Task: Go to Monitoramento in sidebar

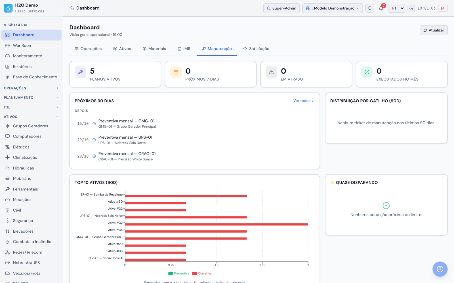Action: coord(31,56)
